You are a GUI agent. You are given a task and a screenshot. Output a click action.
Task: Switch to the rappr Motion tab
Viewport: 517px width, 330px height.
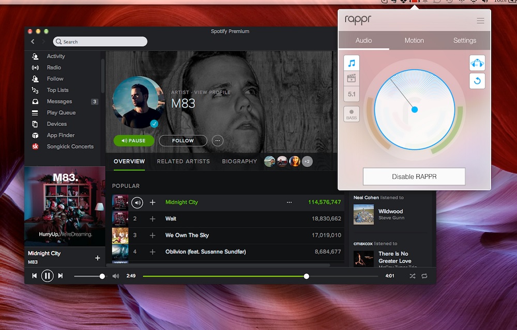[x=414, y=40]
